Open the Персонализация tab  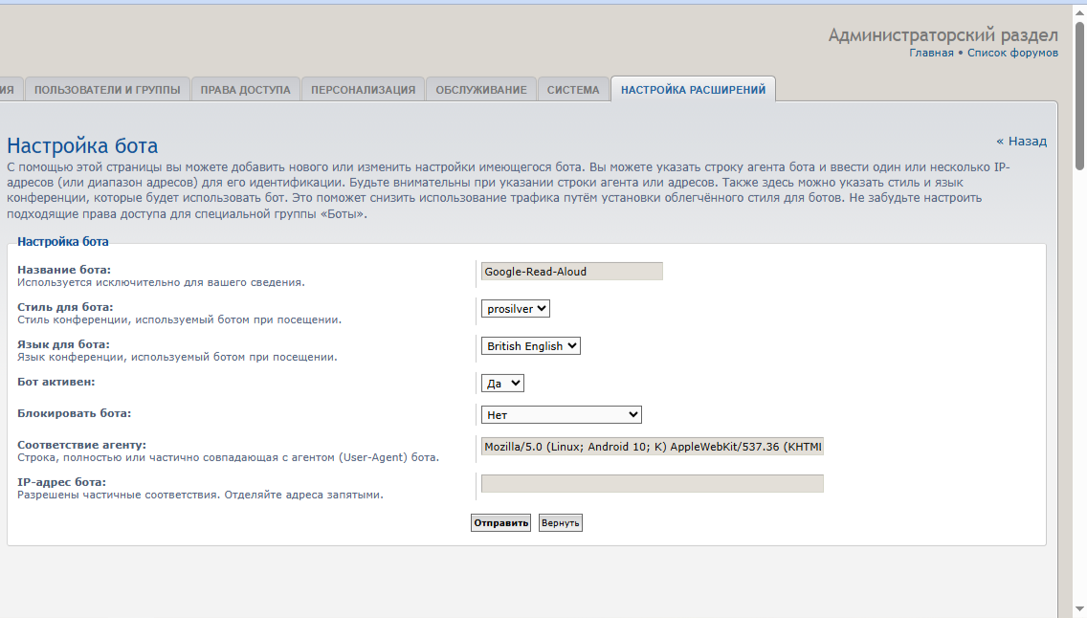pyautogui.click(x=363, y=90)
